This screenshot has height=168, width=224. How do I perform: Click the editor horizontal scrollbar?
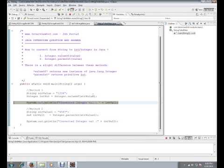85,133
